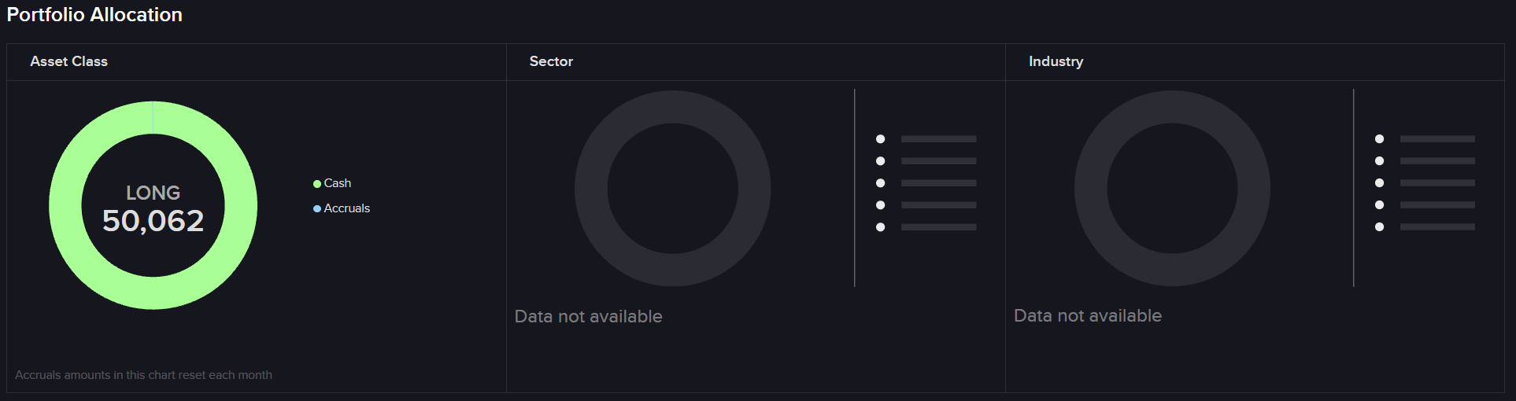Open the Sector panel header
Screen dimensions: 1516x401
click(x=551, y=61)
